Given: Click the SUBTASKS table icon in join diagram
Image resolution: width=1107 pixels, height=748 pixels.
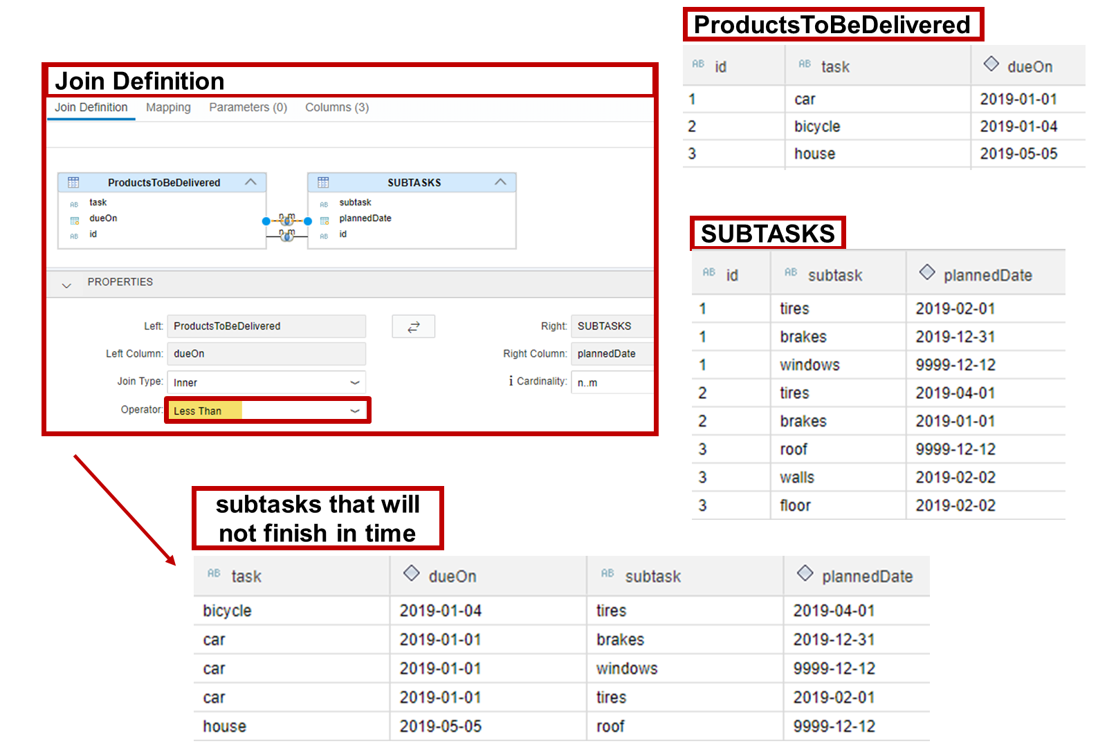Looking at the screenshot, I should (x=323, y=183).
